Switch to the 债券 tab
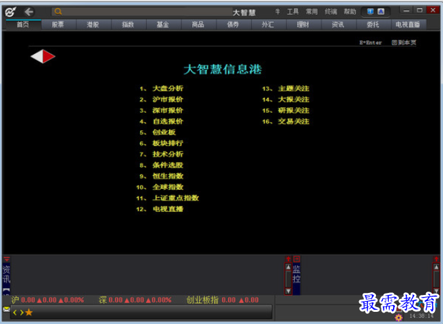Screen dimensions: 443x324 coord(233,25)
